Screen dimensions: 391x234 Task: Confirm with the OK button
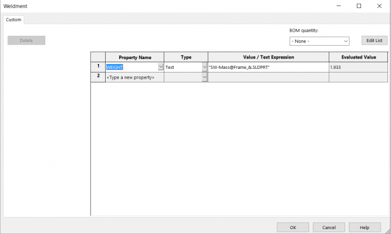point(293,227)
